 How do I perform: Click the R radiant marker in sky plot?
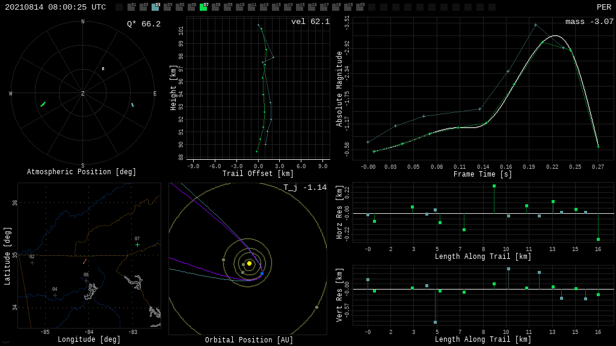pos(103,69)
